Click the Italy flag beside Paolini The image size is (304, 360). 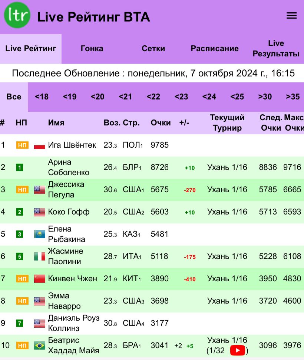[40, 256]
